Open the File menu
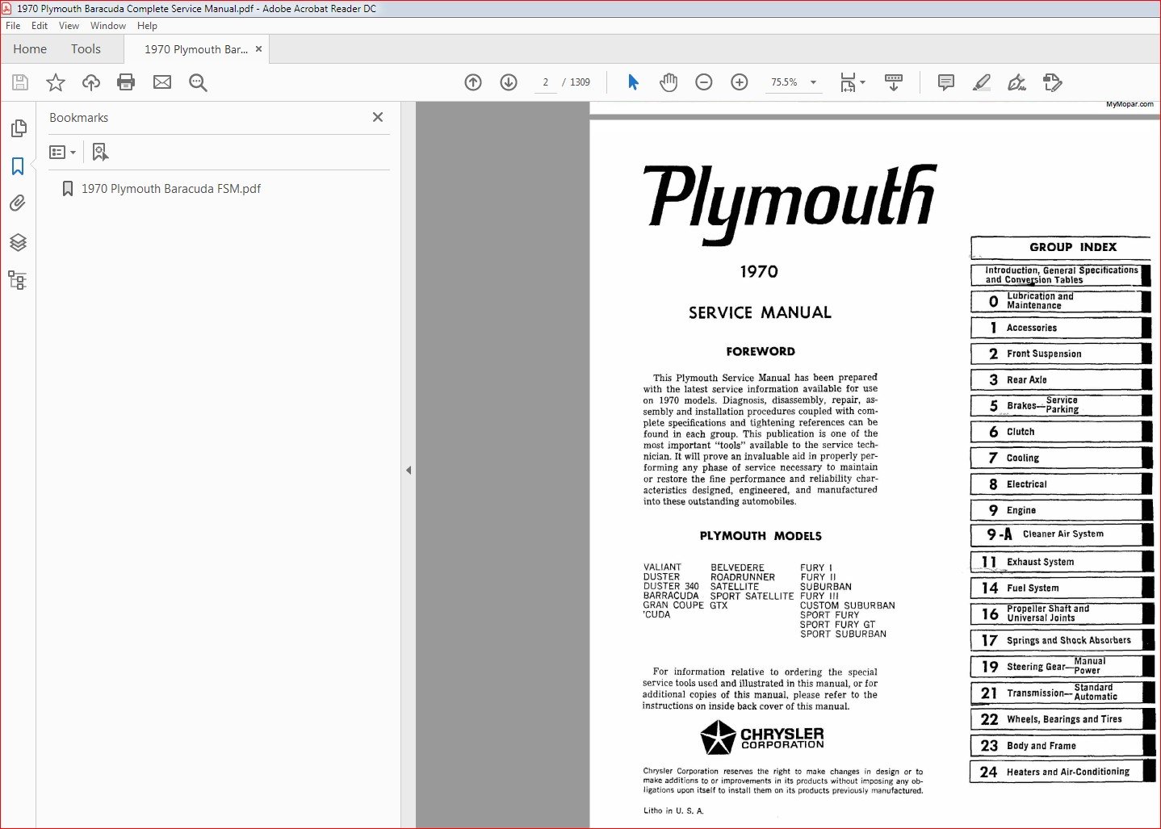 (x=13, y=26)
